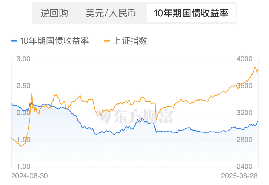Open the 美元/人民币 tab
The width and height of the screenshot is (269, 185).
111,13
